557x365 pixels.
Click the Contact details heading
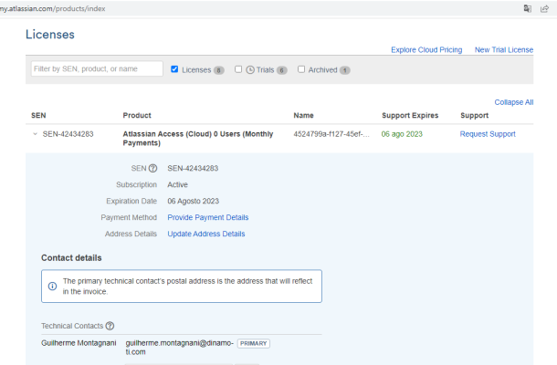click(71, 257)
